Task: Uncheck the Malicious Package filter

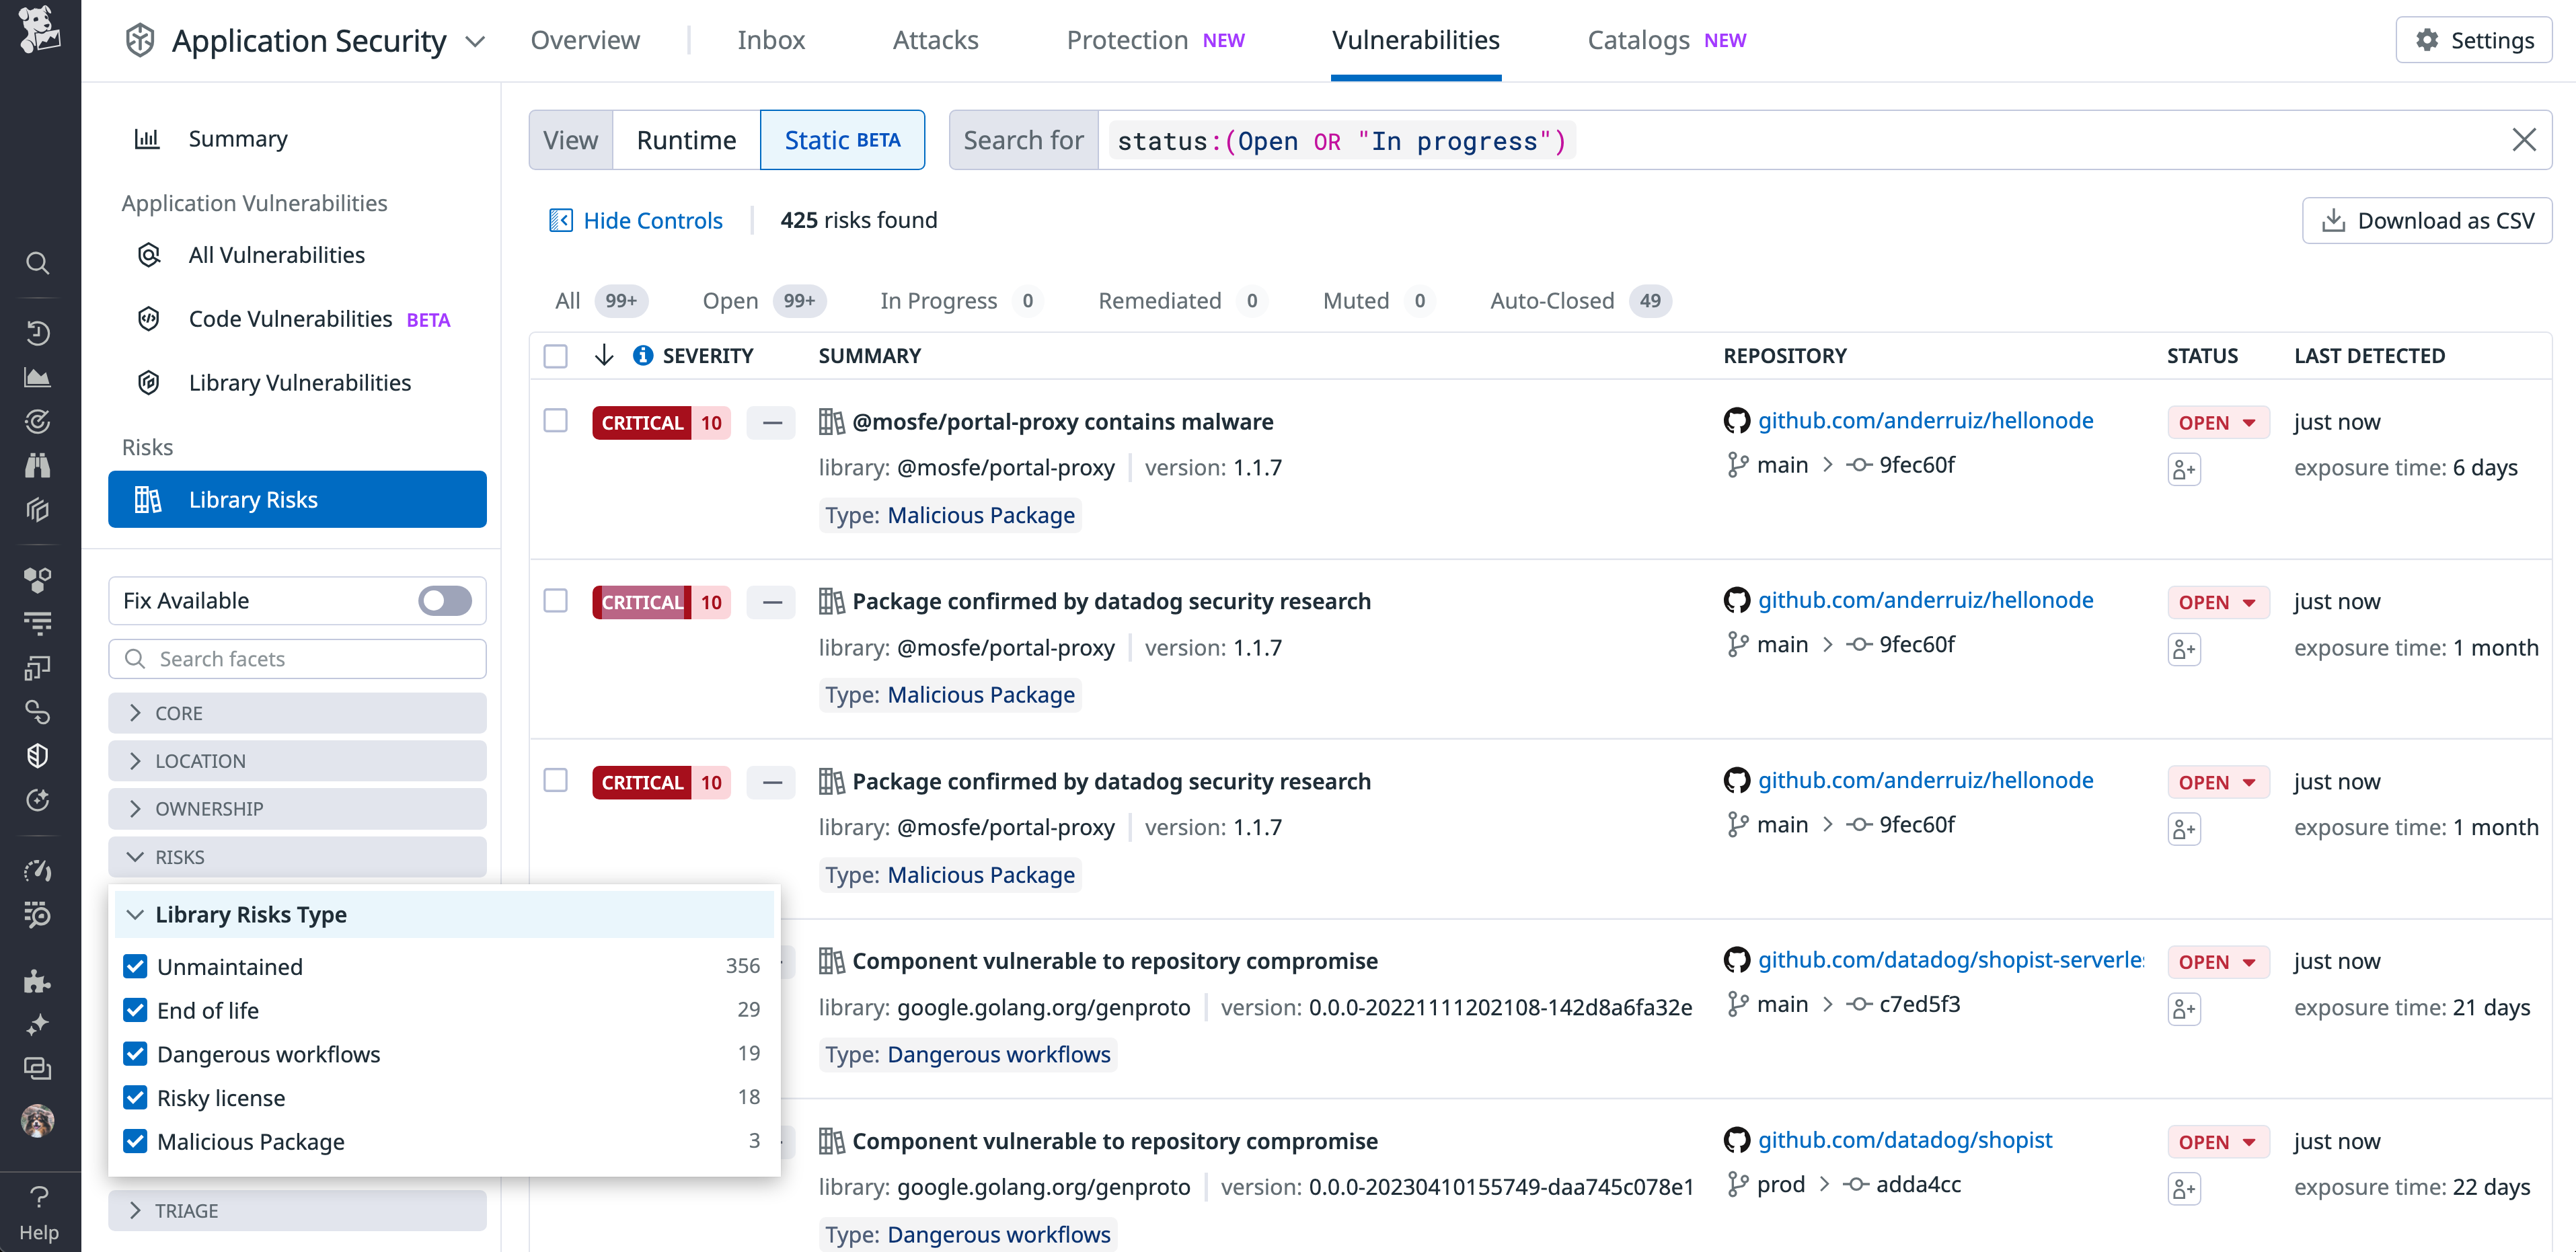Action: pos(136,1141)
